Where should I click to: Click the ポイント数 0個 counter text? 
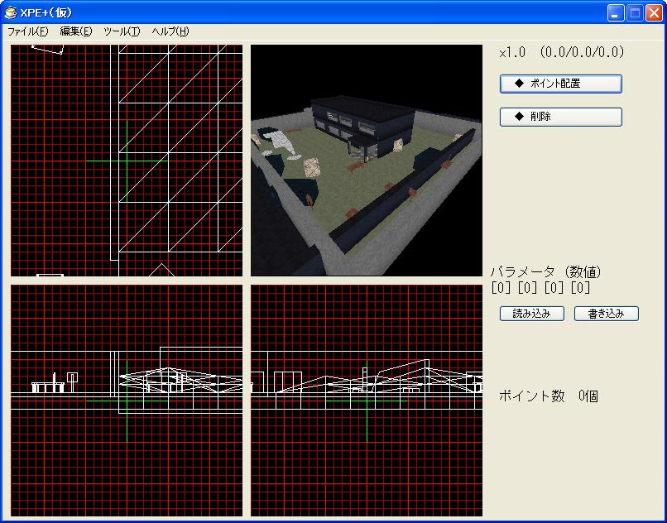coord(549,396)
